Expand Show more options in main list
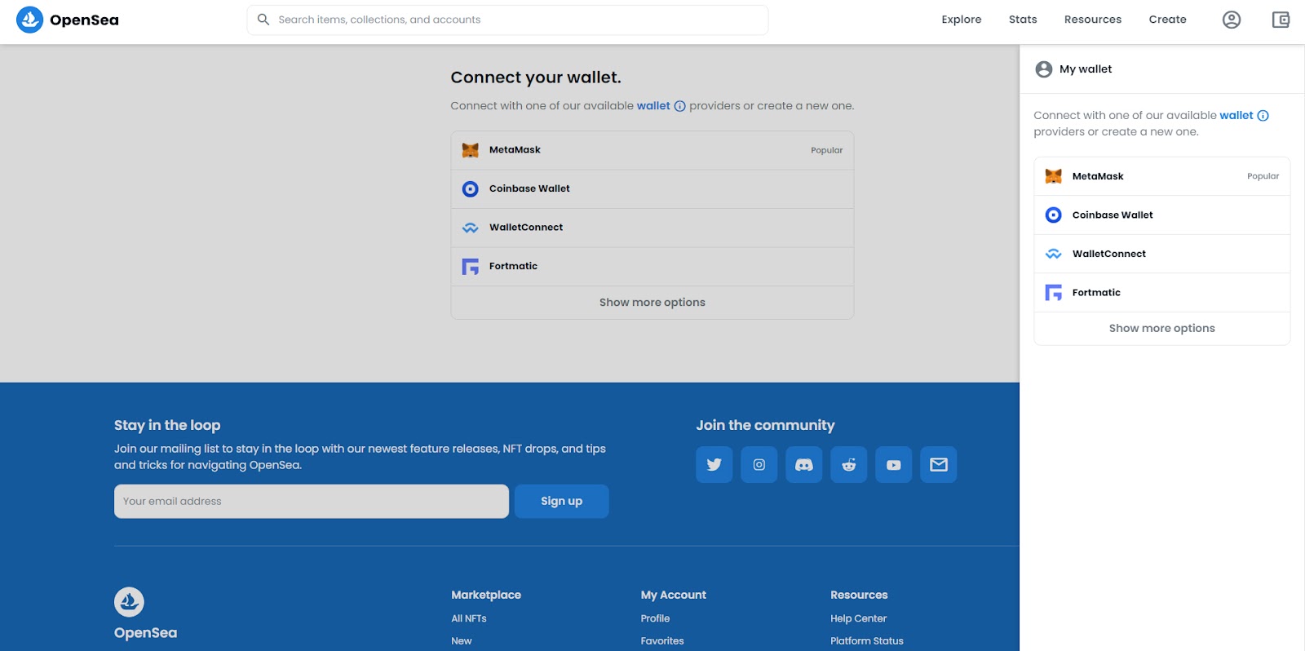Image resolution: width=1305 pixels, height=651 pixels. (652, 303)
